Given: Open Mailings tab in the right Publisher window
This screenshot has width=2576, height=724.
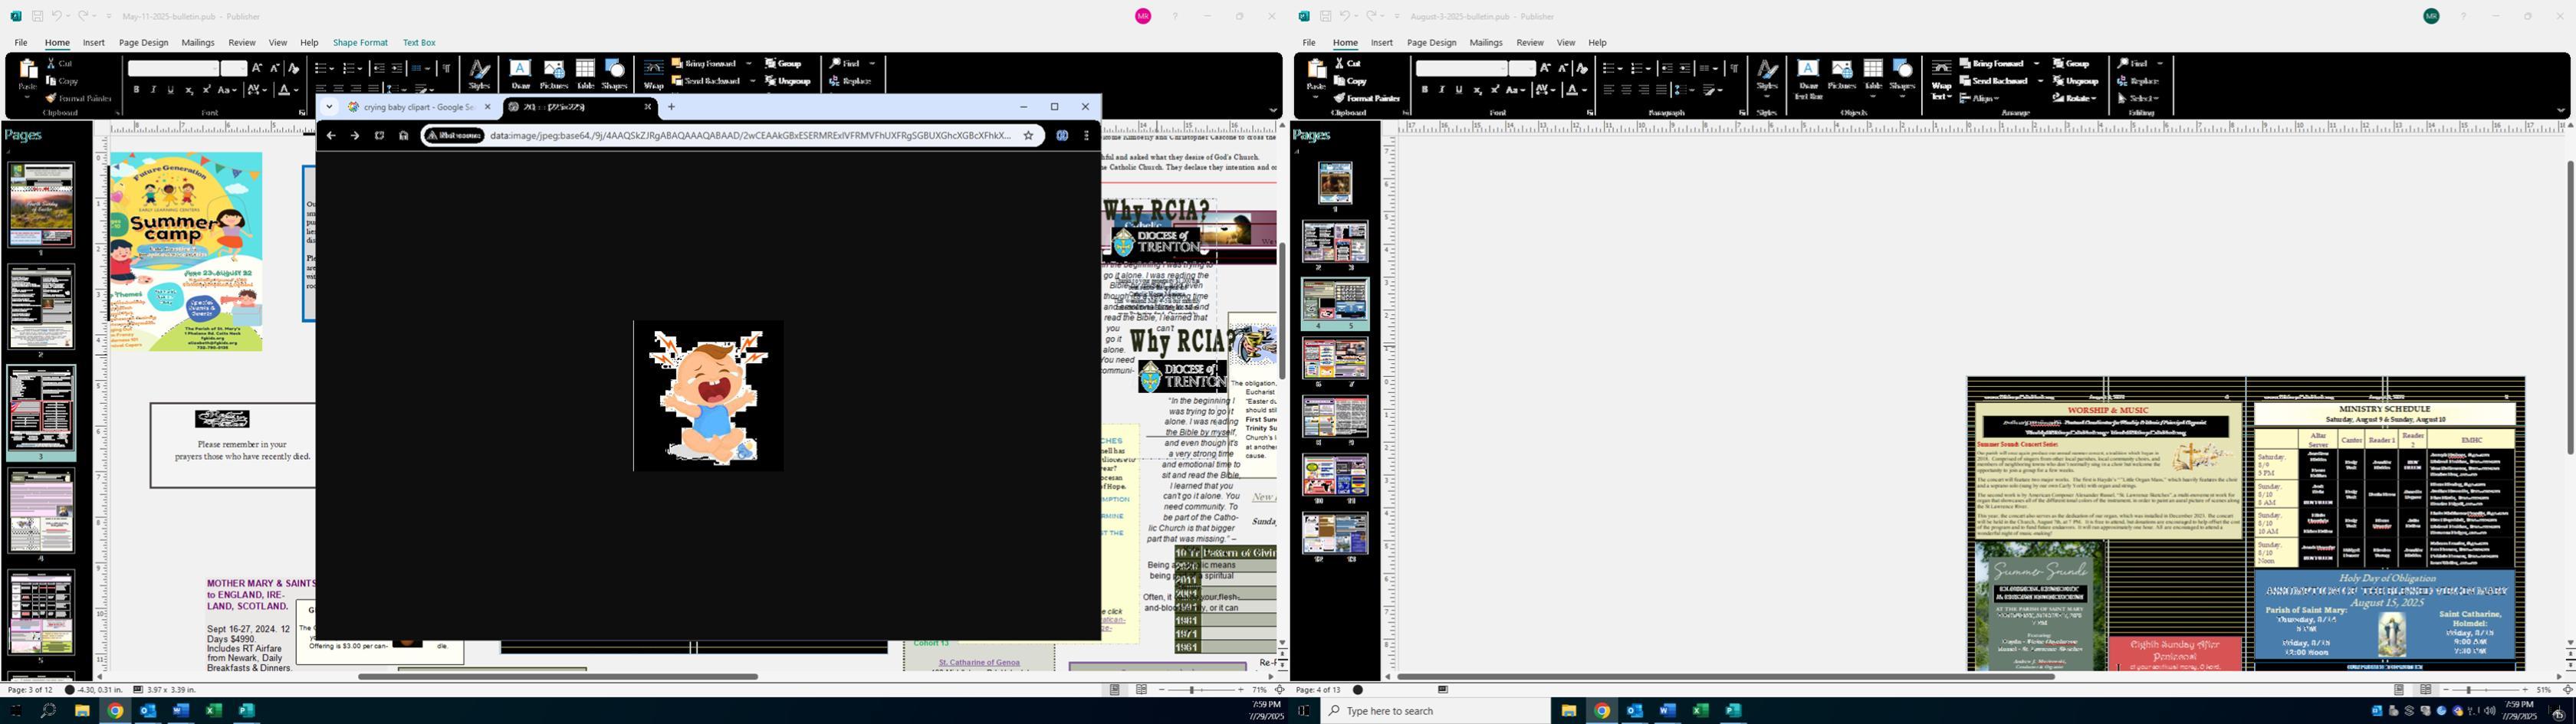Looking at the screenshot, I should tap(1486, 43).
